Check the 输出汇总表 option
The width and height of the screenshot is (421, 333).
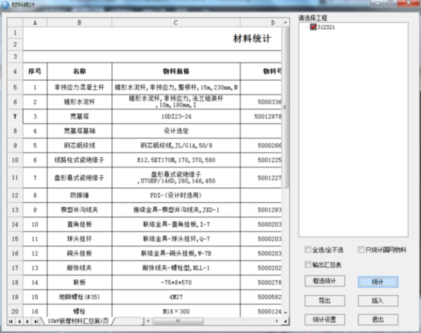tap(308, 265)
